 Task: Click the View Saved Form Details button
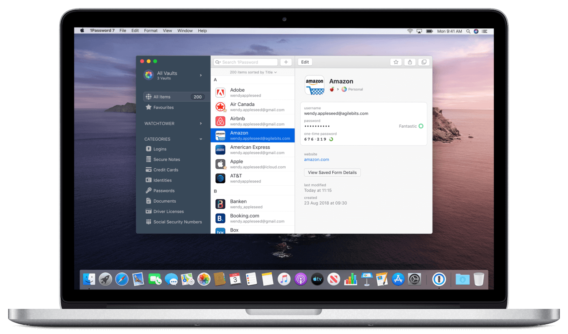click(332, 172)
